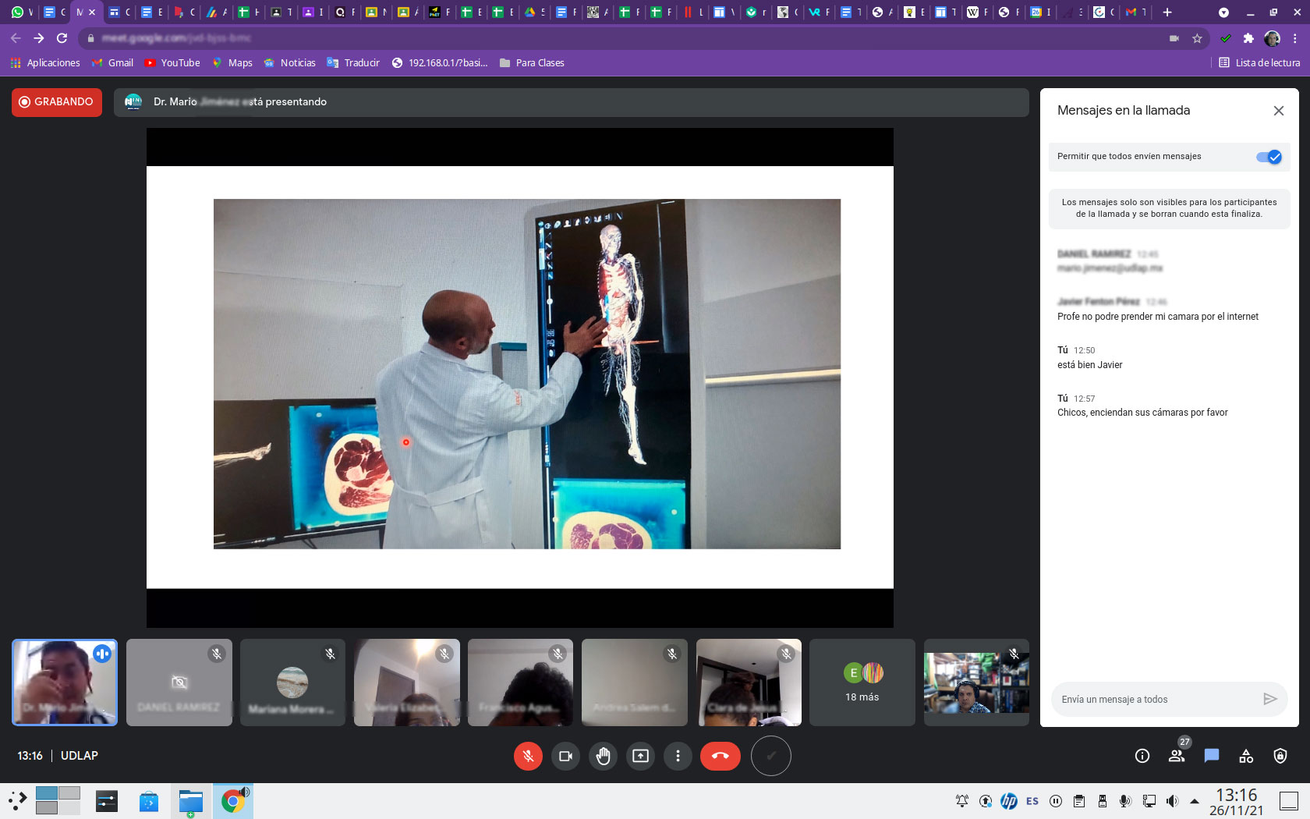Open the Gmail bookmark

click(113, 63)
